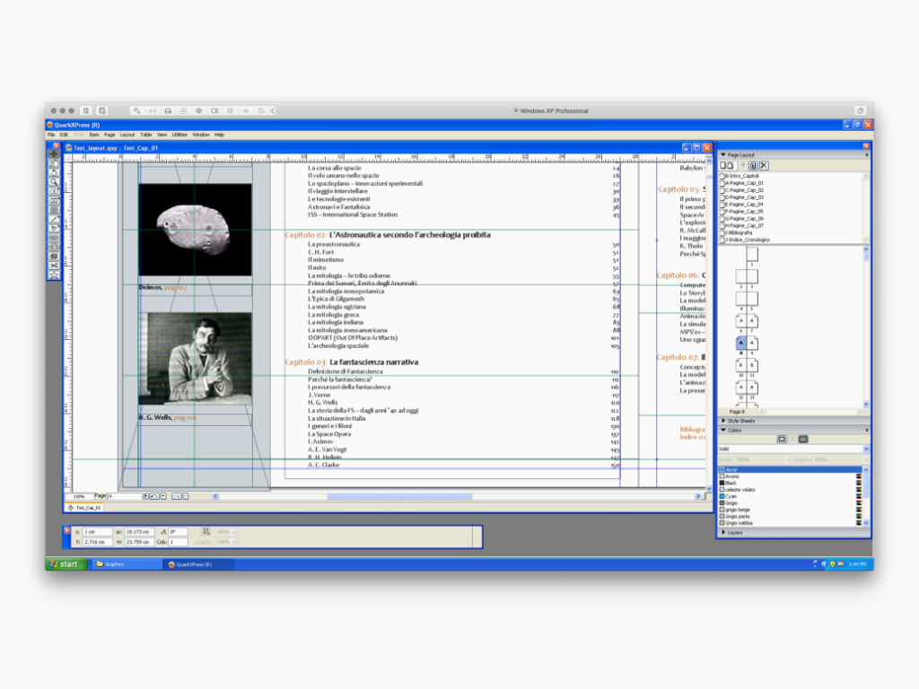Click the W width field in Measurements bar
This screenshot has height=689, width=919.
click(x=139, y=532)
